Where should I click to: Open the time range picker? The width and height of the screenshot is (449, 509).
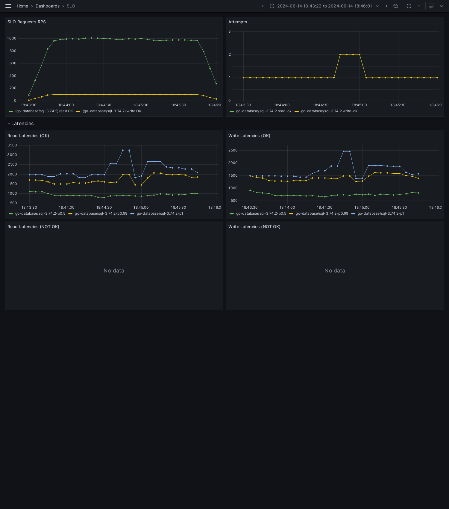point(324,6)
